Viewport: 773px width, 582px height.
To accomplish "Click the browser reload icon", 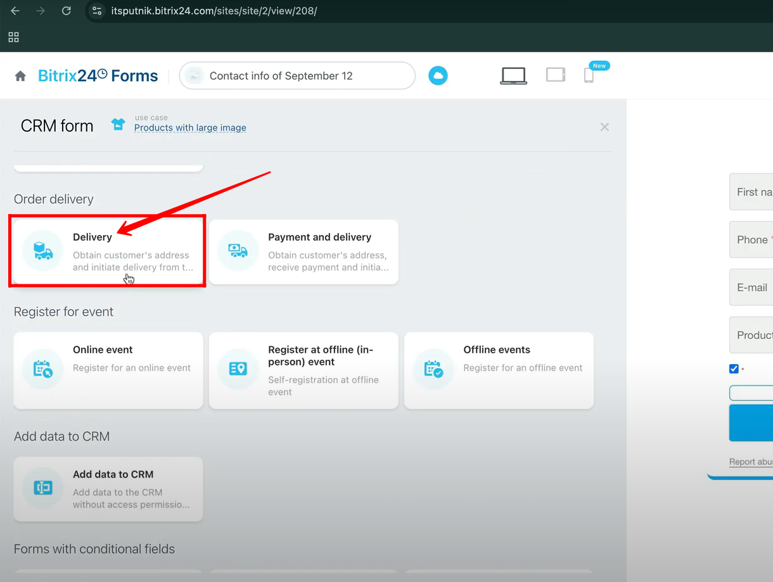I will 66,11.
